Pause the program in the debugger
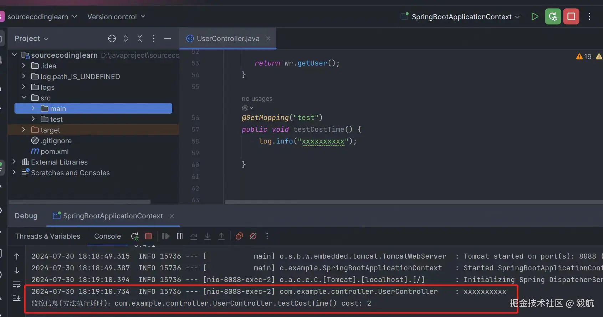The width and height of the screenshot is (603, 317). click(180, 236)
